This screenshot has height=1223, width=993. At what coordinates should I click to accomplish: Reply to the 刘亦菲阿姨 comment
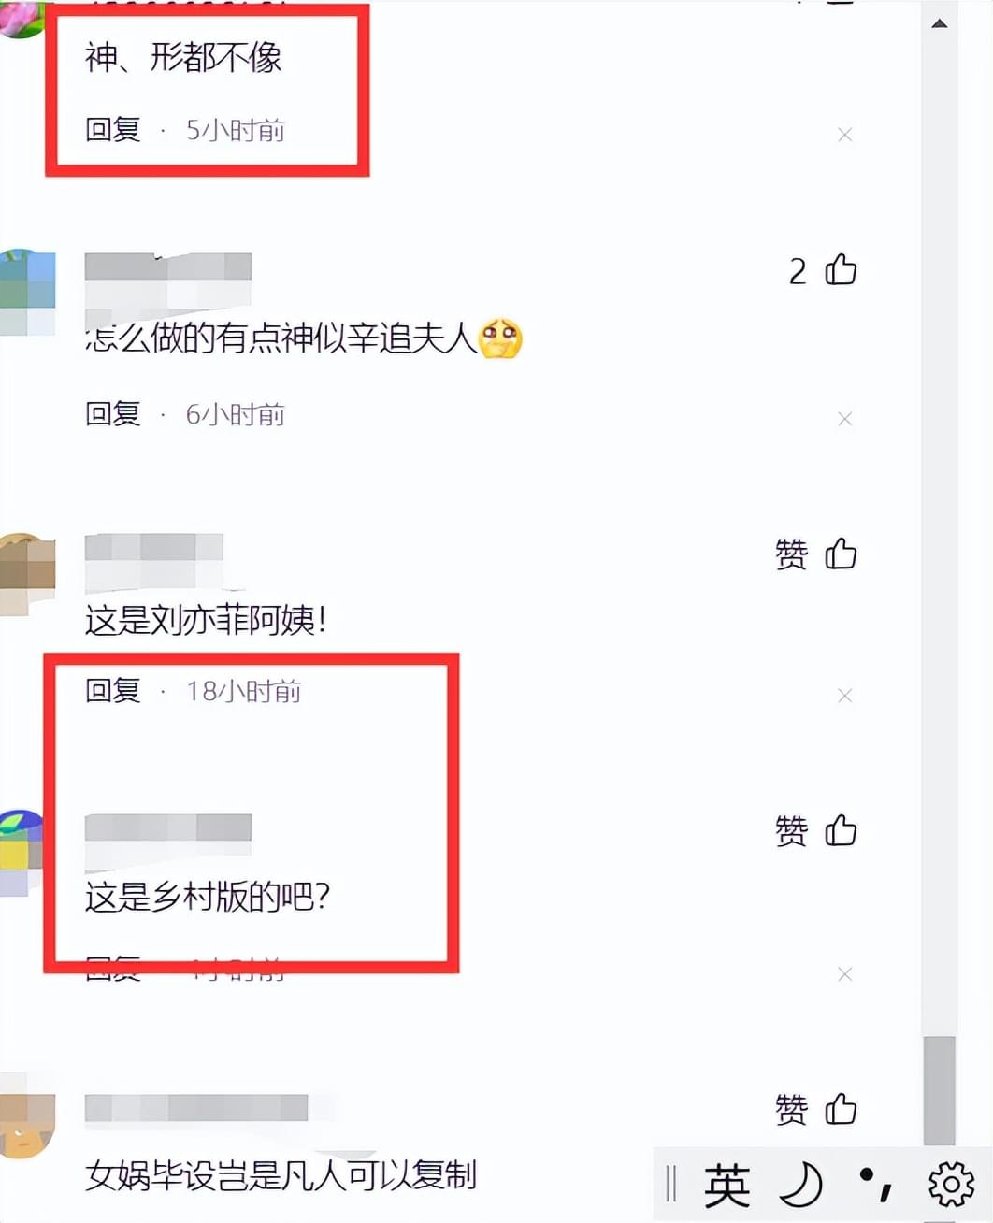pos(113,691)
